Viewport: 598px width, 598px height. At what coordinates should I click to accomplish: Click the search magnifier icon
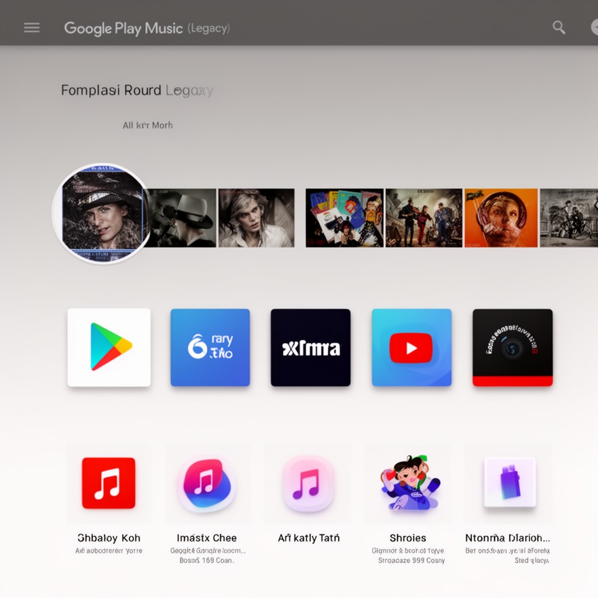(559, 27)
